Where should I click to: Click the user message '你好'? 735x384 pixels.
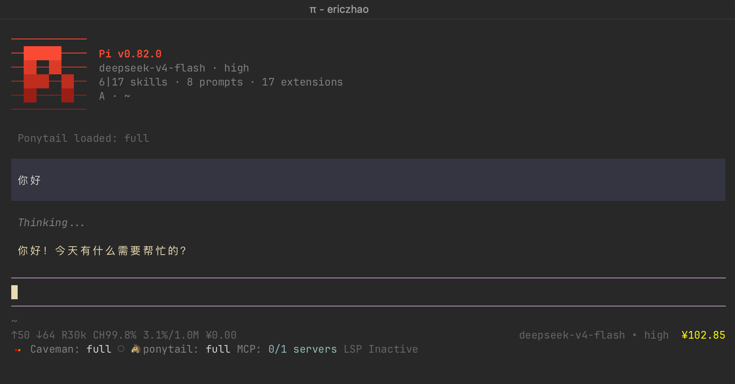coord(29,180)
